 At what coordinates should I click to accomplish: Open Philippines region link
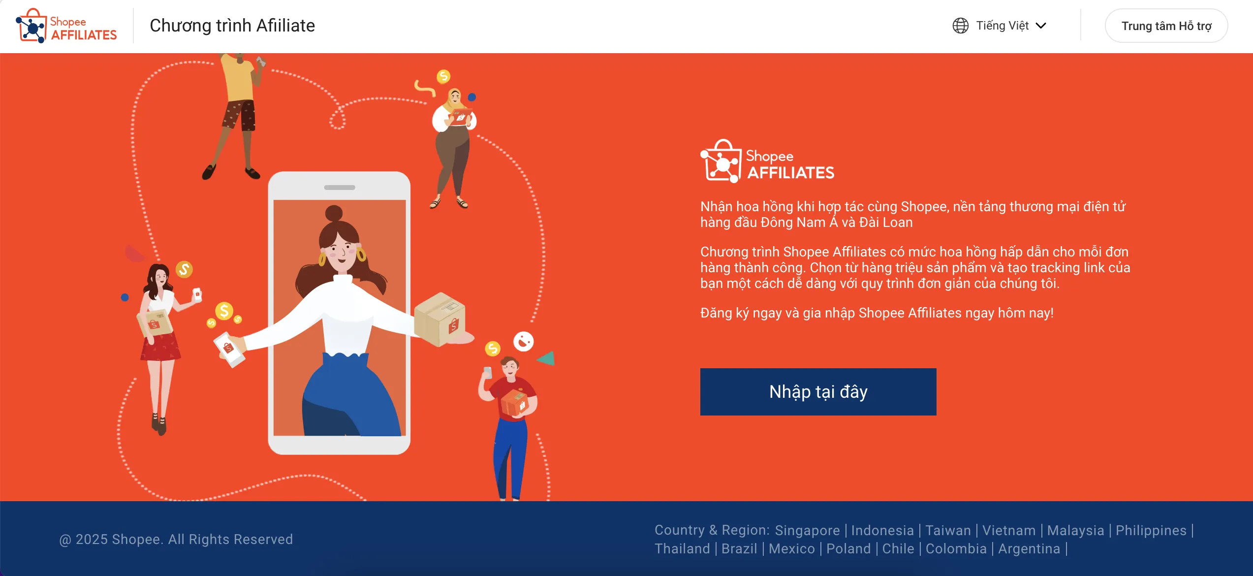1151,530
